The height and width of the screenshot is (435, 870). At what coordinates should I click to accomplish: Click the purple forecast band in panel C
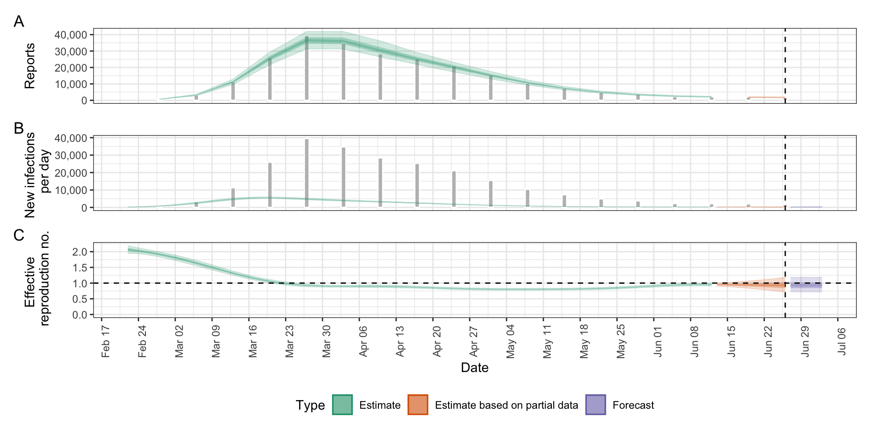806,285
